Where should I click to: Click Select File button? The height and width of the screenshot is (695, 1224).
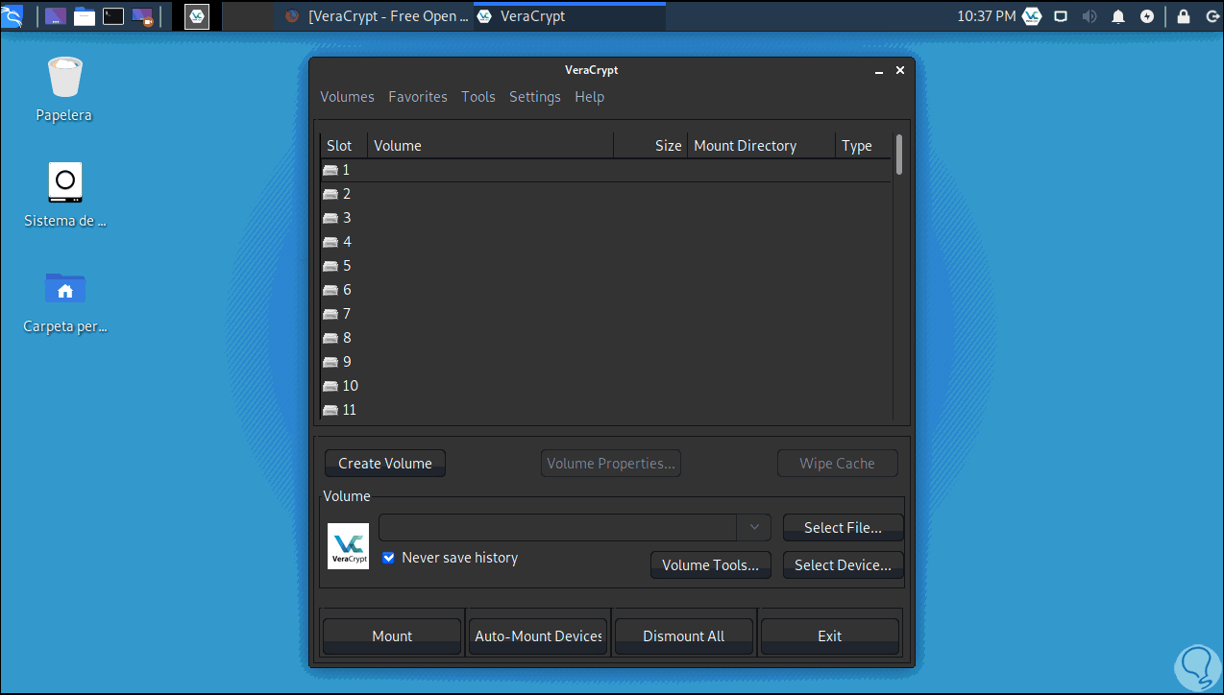(x=844, y=528)
